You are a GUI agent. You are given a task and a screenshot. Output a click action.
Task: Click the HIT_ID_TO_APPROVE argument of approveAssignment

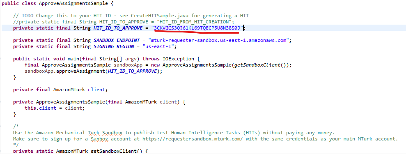click(x=132, y=71)
